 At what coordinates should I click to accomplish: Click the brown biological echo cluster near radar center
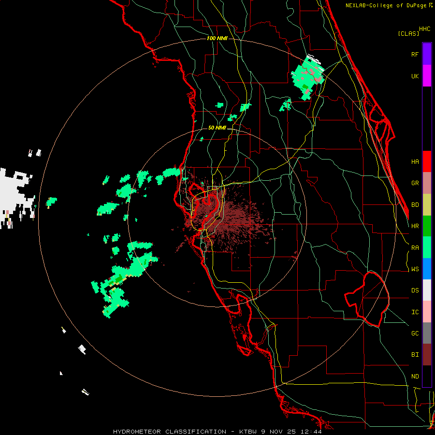click(230, 219)
